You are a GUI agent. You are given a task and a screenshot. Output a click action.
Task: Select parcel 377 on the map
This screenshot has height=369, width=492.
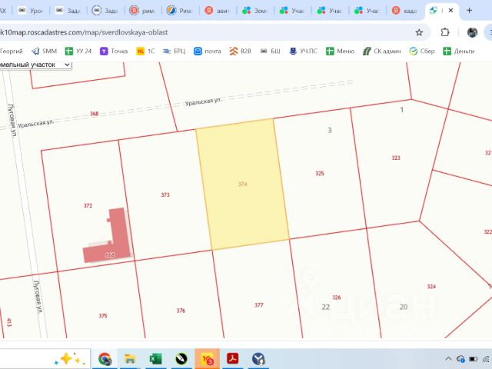pyautogui.click(x=259, y=305)
